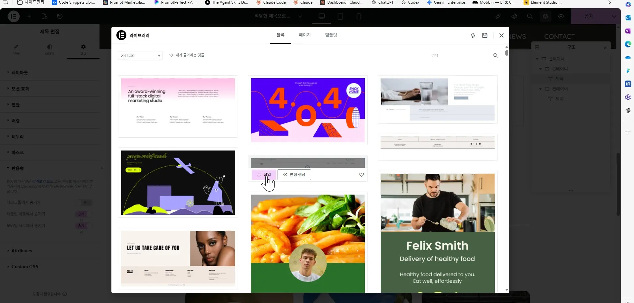Open the finder search icon in the top bar

pos(530,16)
